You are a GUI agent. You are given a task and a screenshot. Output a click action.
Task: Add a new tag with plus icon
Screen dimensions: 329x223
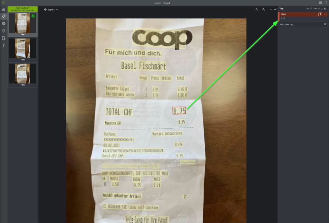(308, 9)
